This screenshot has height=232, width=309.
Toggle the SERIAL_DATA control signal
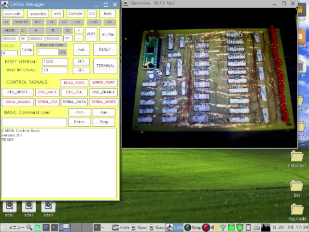(x=74, y=102)
